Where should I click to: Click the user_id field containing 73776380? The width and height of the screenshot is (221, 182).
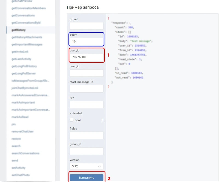tap(86, 57)
